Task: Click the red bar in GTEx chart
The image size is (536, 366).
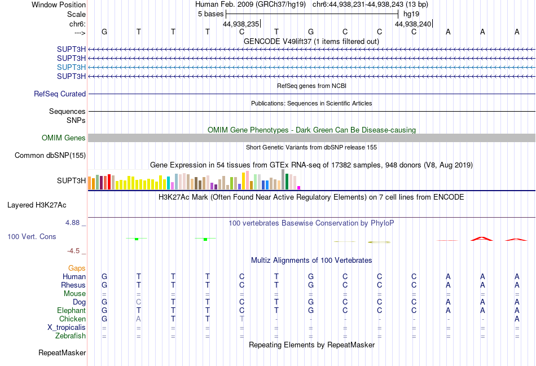Action: click(109, 182)
